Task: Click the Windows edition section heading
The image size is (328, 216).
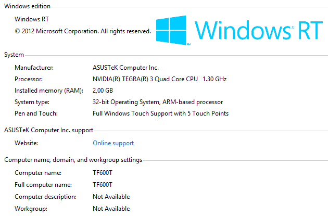Action: tap(28, 6)
